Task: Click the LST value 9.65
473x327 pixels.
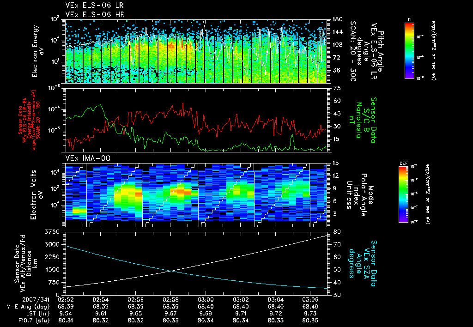Action: [136, 314]
